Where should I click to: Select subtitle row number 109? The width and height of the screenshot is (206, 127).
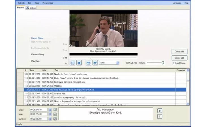click(101, 74)
